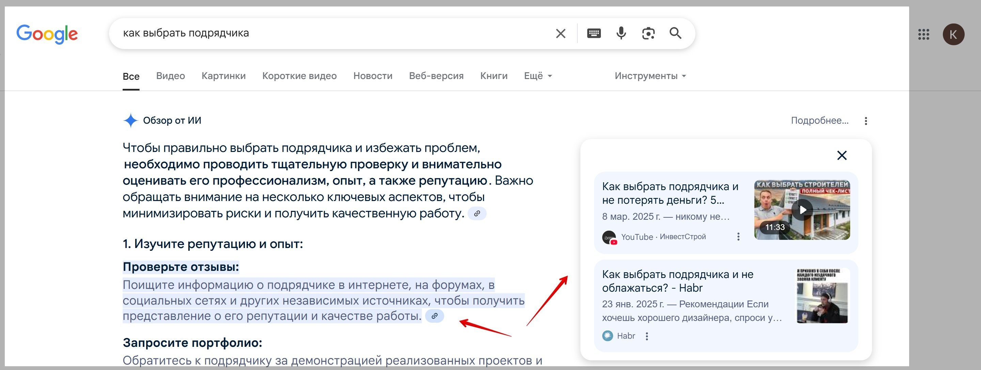Open AI overview three-dot options menu

[866, 121]
